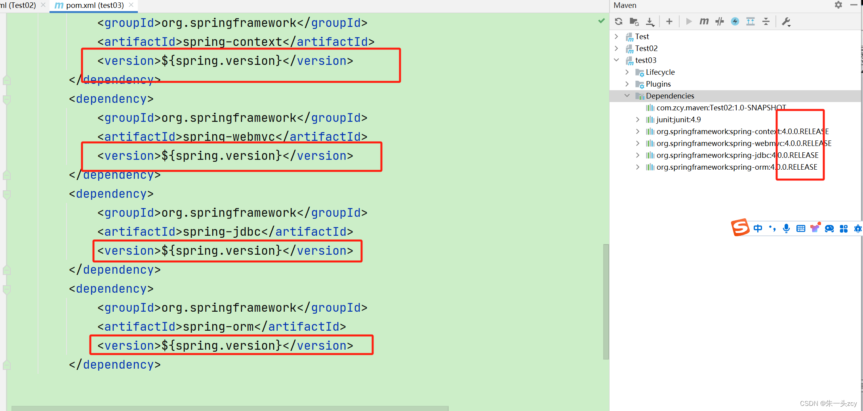Switch to the (Test02) editor tab
This screenshot has height=411, width=863.
18,5
